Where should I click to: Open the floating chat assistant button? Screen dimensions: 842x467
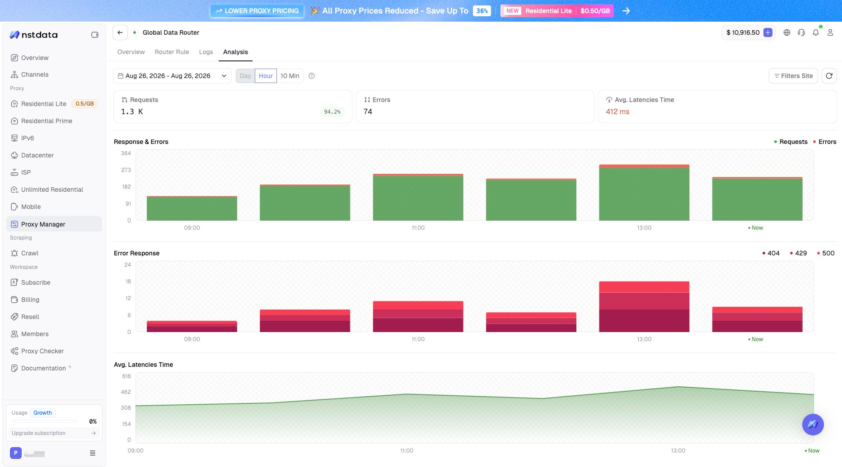(813, 425)
